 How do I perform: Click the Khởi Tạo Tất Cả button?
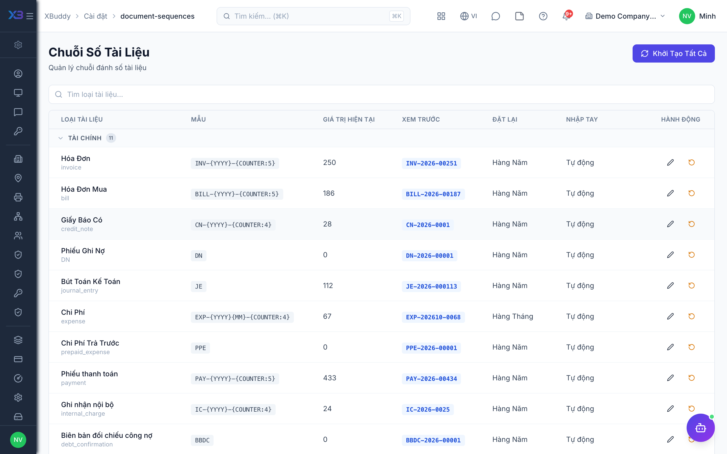point(673,53)
